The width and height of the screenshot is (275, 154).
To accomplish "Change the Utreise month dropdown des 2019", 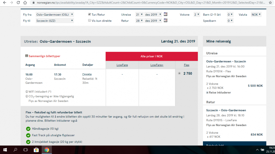I will pos(153,15).
